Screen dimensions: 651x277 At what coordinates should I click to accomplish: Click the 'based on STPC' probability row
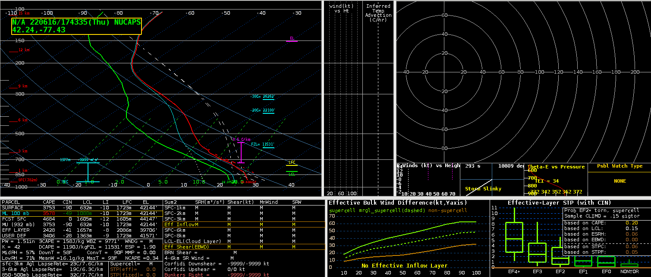click(606, 246)
